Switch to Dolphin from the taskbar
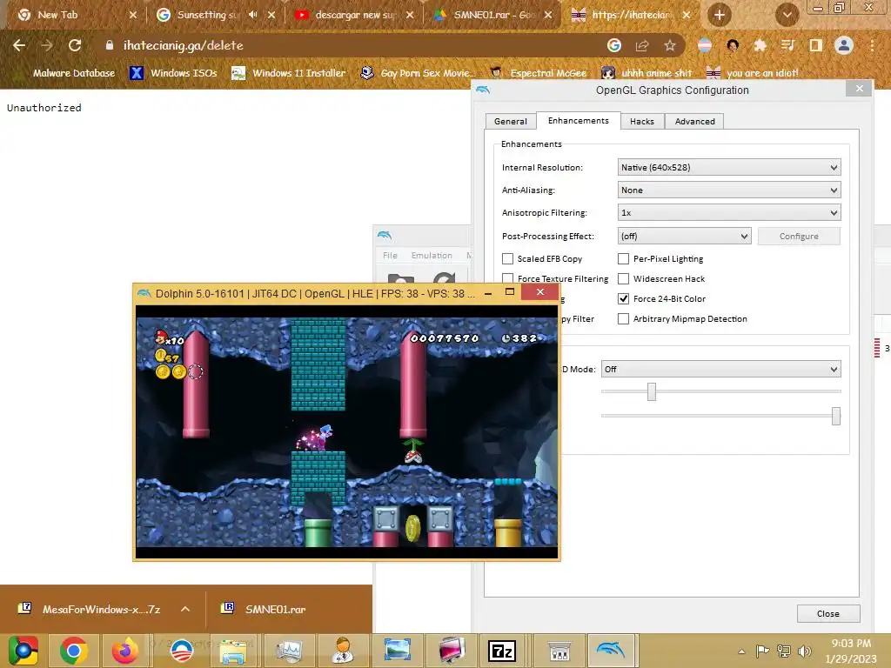Image resolution: width=891 pixels, height=668 pixels. (613, 651)
